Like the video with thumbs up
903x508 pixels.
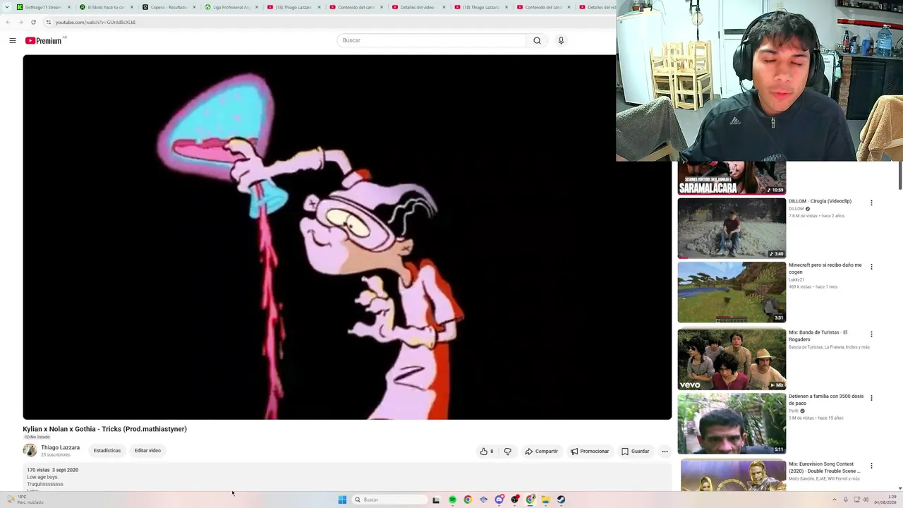487,452
